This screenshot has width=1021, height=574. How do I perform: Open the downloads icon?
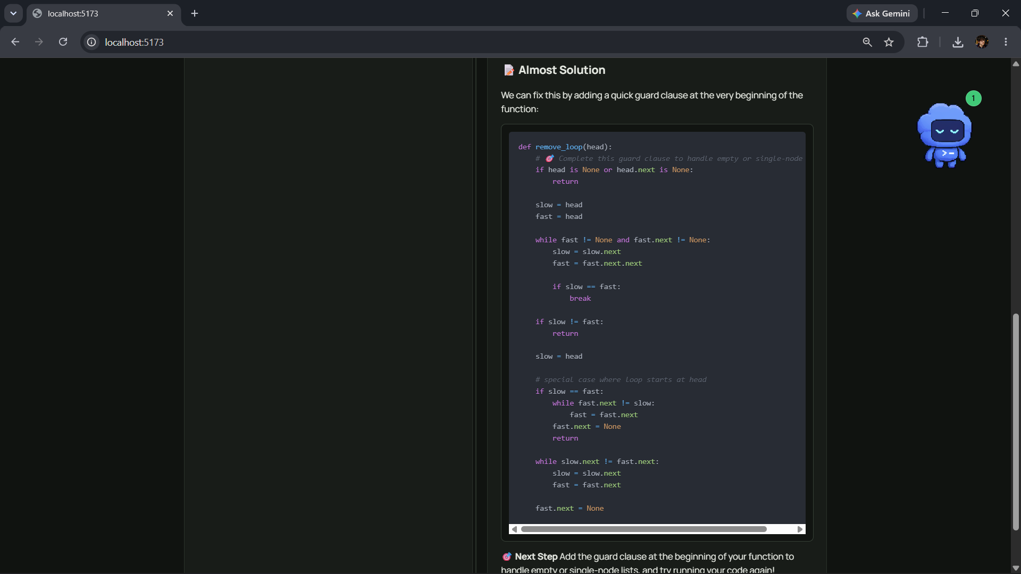click(x=958, y=42)
